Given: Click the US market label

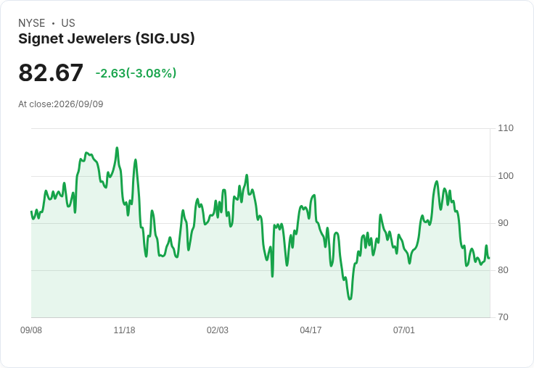Looking at the screenshot, I should point(68,23).
